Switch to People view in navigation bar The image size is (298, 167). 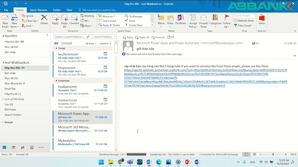23,148
